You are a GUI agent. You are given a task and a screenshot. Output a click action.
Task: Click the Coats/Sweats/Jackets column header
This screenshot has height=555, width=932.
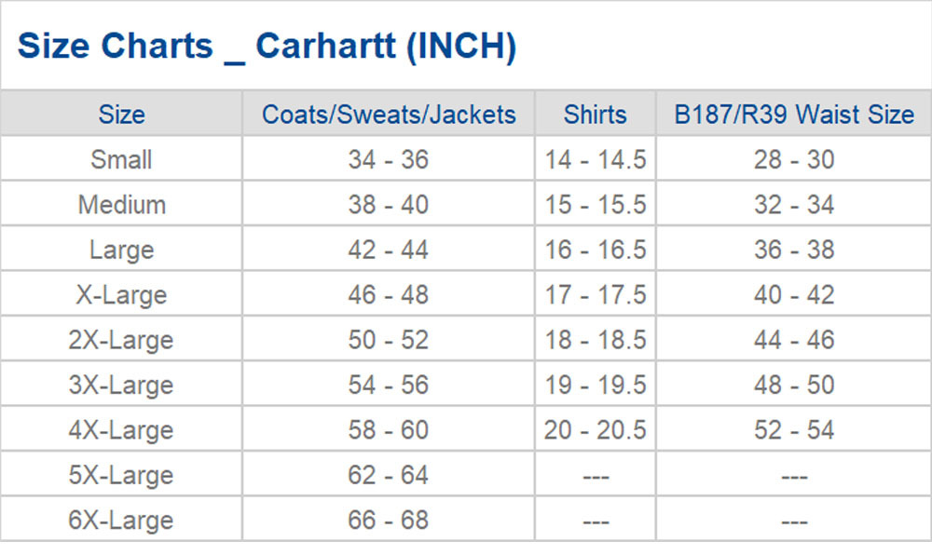(x=389, y=115)
